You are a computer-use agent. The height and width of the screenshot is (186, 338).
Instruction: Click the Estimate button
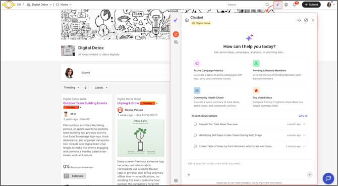(75, 176)
